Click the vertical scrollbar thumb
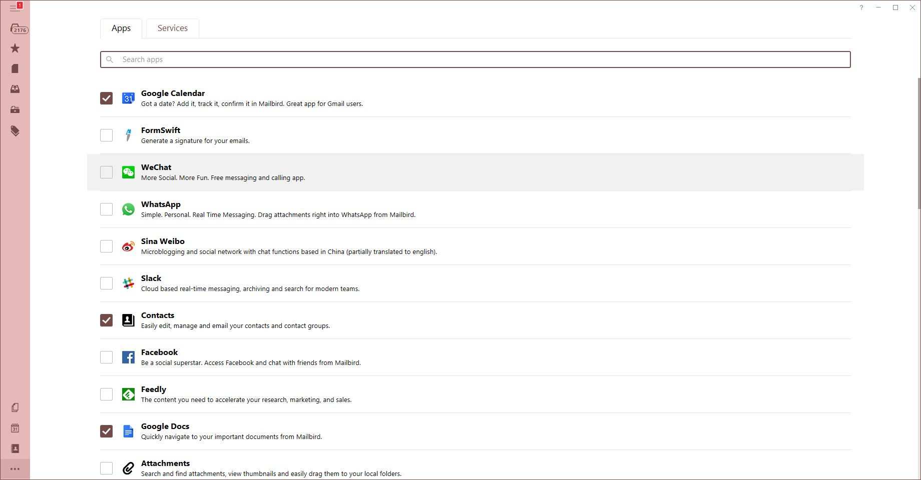The width and height of the screenshot is (921, 480). click(x=919, y=143)
